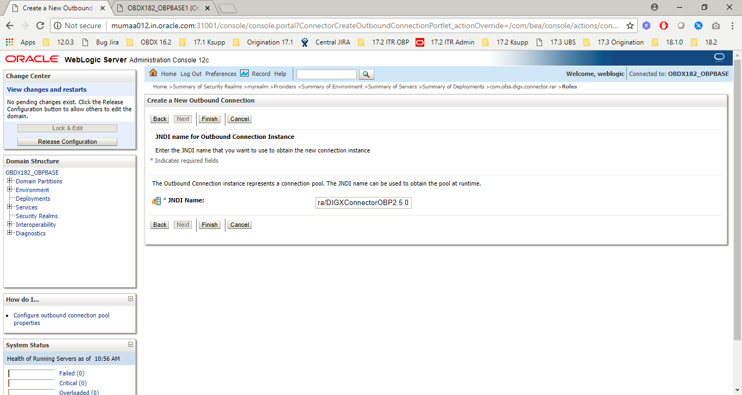Click bottom Cancel button
Viewport: 742px width, 395px height.
(240, 225)
